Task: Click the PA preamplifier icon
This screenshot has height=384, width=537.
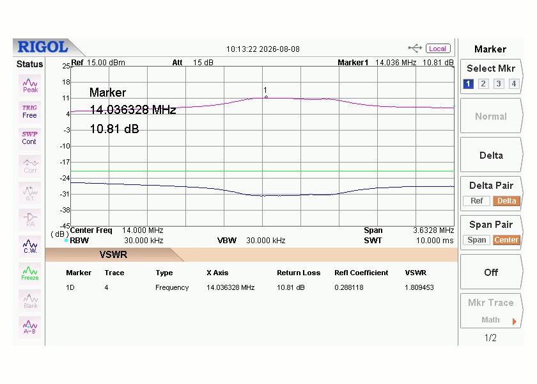Action: [x=30, y=220]
